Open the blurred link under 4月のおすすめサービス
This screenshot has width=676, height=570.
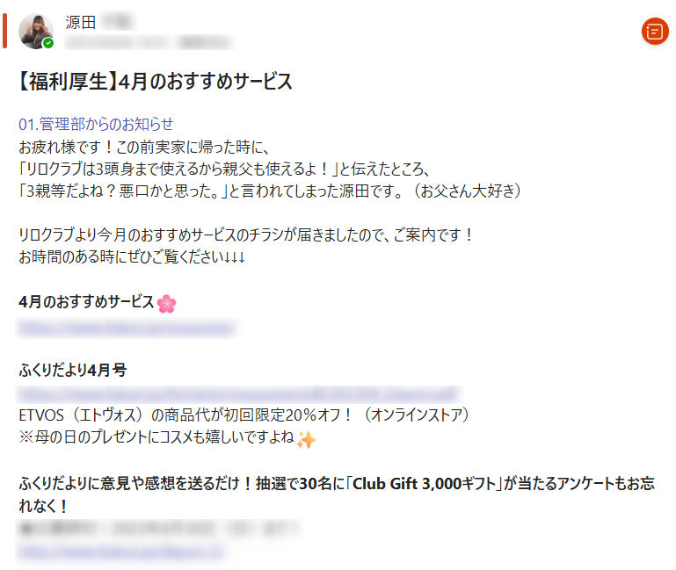[126, 328]
